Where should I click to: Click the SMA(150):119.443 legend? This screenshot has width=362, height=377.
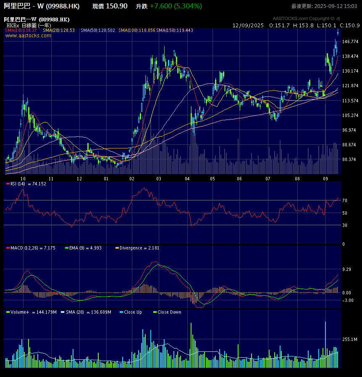click(x=175, y=30)
